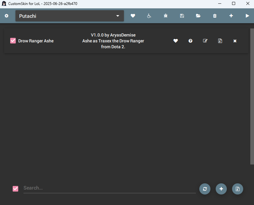Run the profile with the play button
Image resolution: width=254 pixels, height=205 pixels.
(x=247, y=16)
